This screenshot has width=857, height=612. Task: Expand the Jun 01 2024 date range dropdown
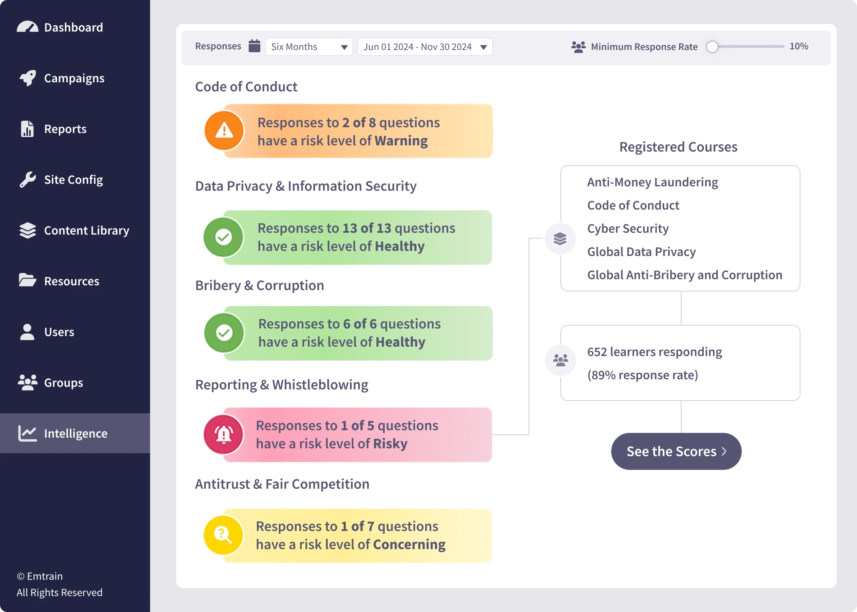click(x=425, y=47)
